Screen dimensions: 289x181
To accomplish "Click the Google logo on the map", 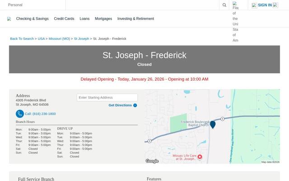I will tap(152, 161).
